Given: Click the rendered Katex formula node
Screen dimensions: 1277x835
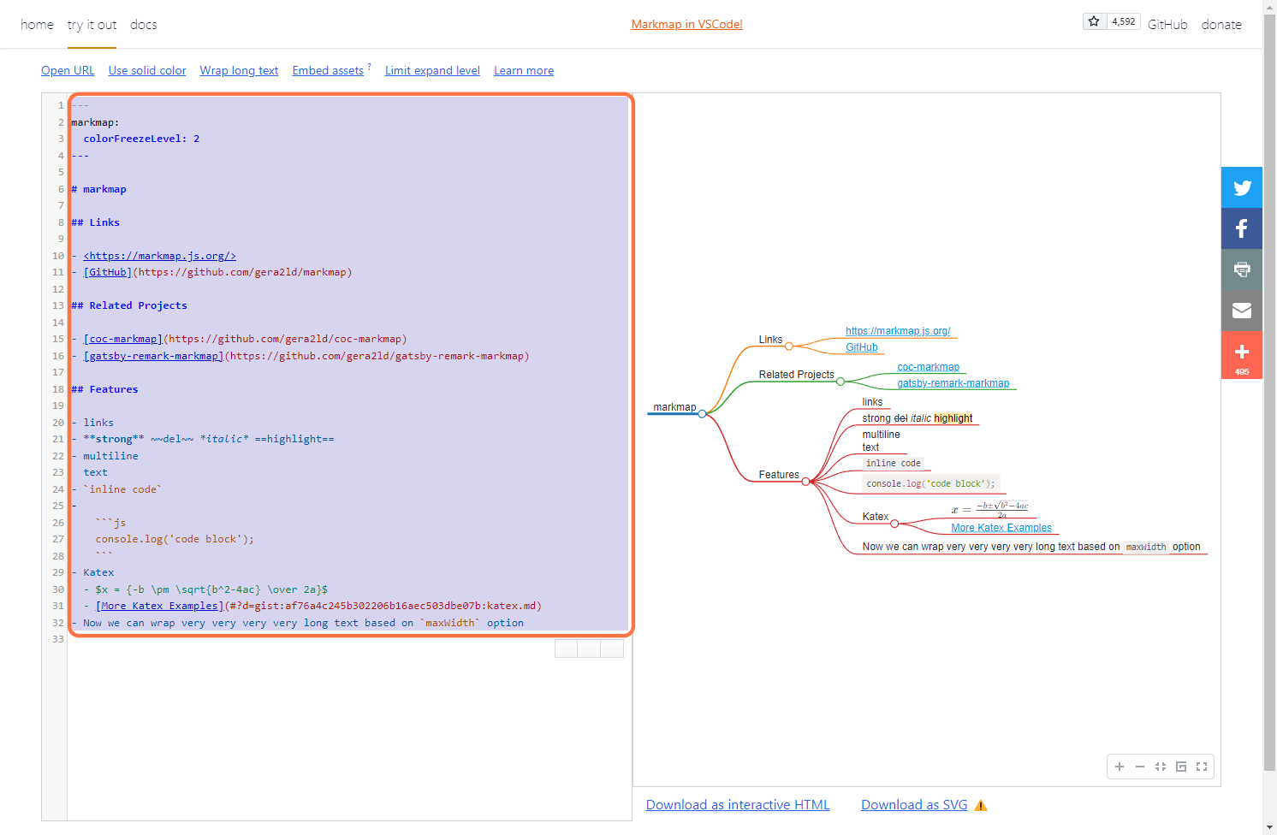Looking at the screenshot, I should (x=989, y=509).
